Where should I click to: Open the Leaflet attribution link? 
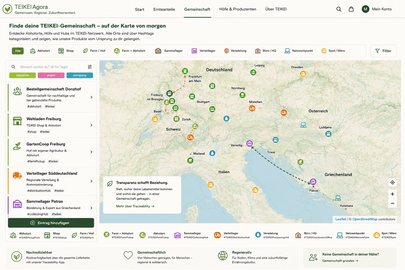pyautogui.click(x=341, y=219)
